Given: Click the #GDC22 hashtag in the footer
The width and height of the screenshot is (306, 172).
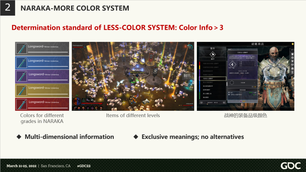Looking at the screenshot, I should click(x=84, y=166).
